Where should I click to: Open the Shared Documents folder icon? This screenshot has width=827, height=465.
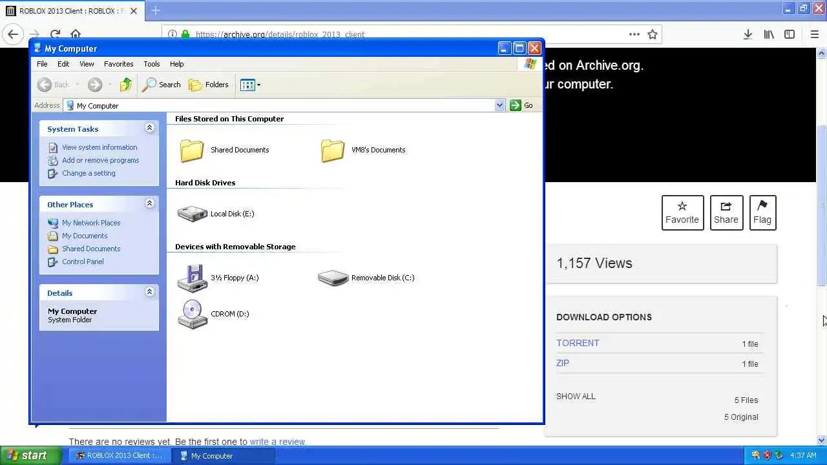192,150
